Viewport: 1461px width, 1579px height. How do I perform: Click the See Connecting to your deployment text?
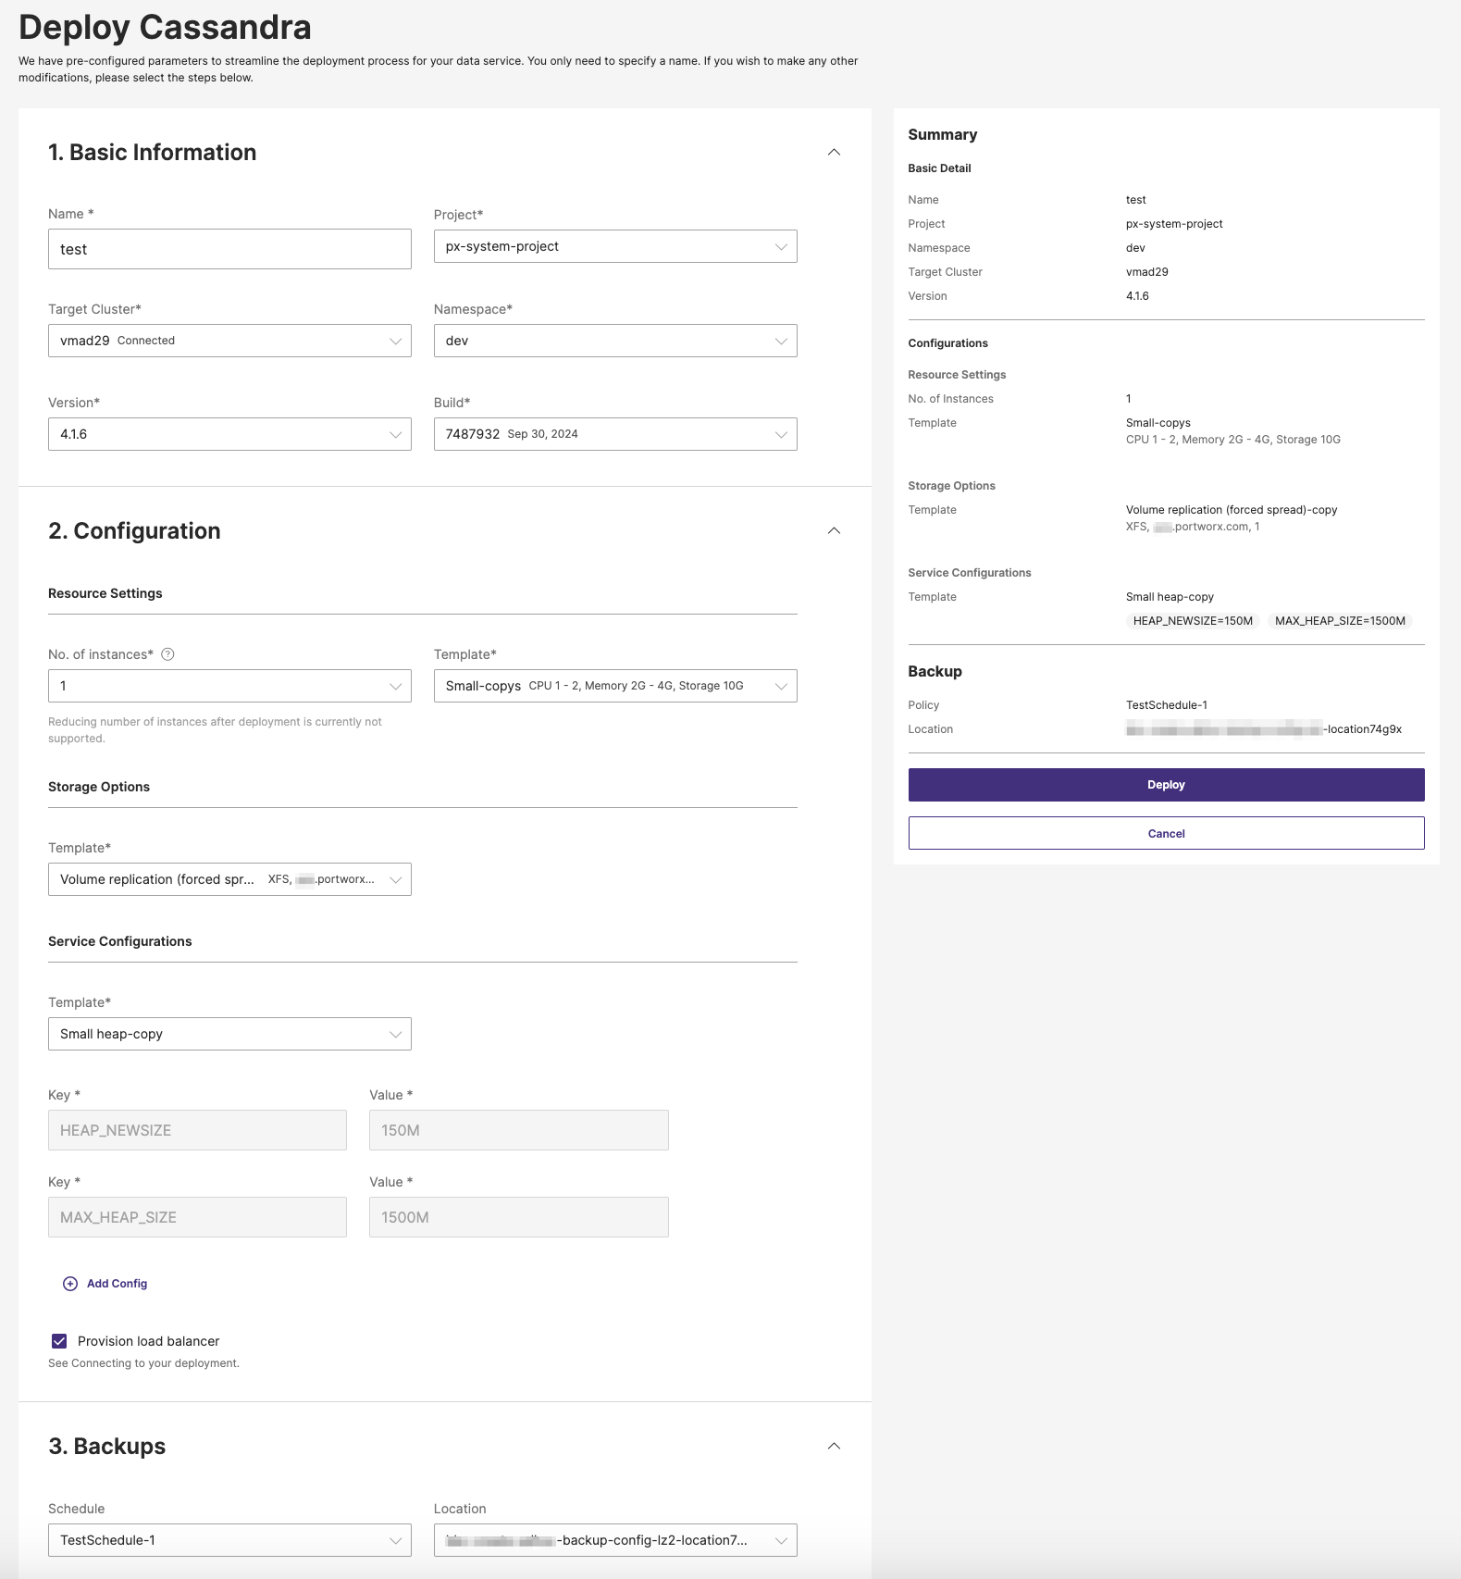click(x=143, y=1363)
